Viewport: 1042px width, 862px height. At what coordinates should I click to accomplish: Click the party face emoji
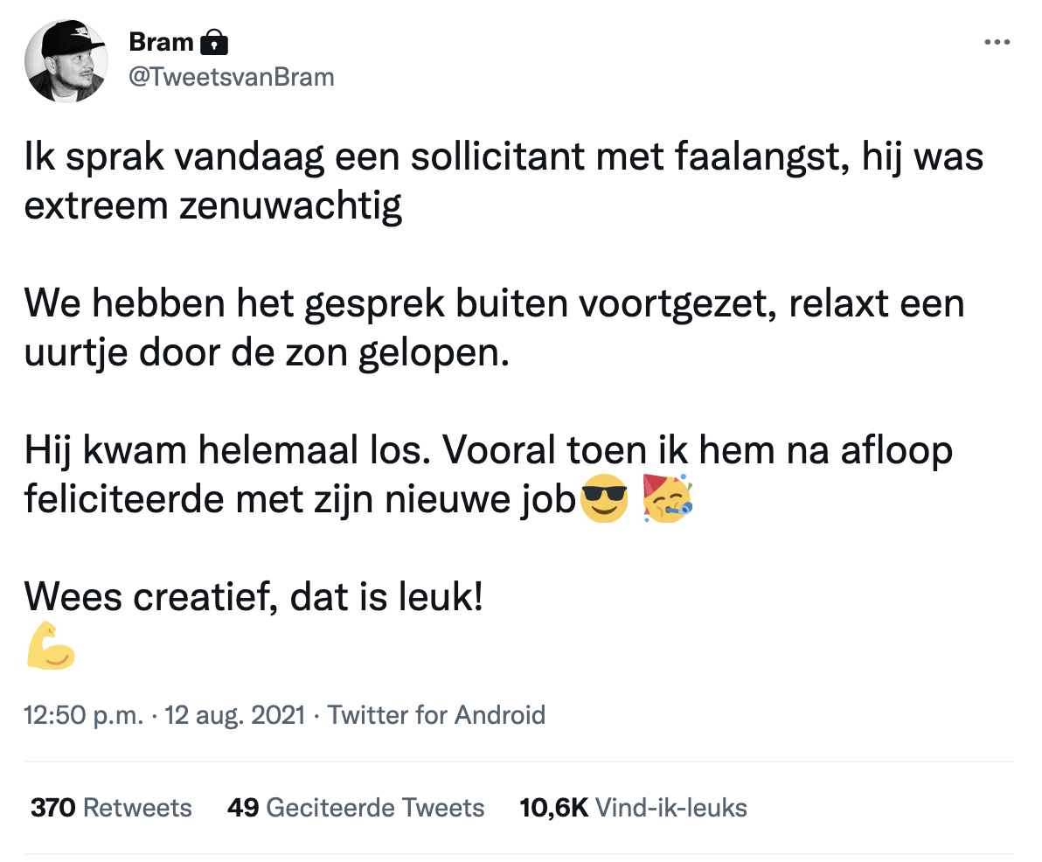(667, 498)
